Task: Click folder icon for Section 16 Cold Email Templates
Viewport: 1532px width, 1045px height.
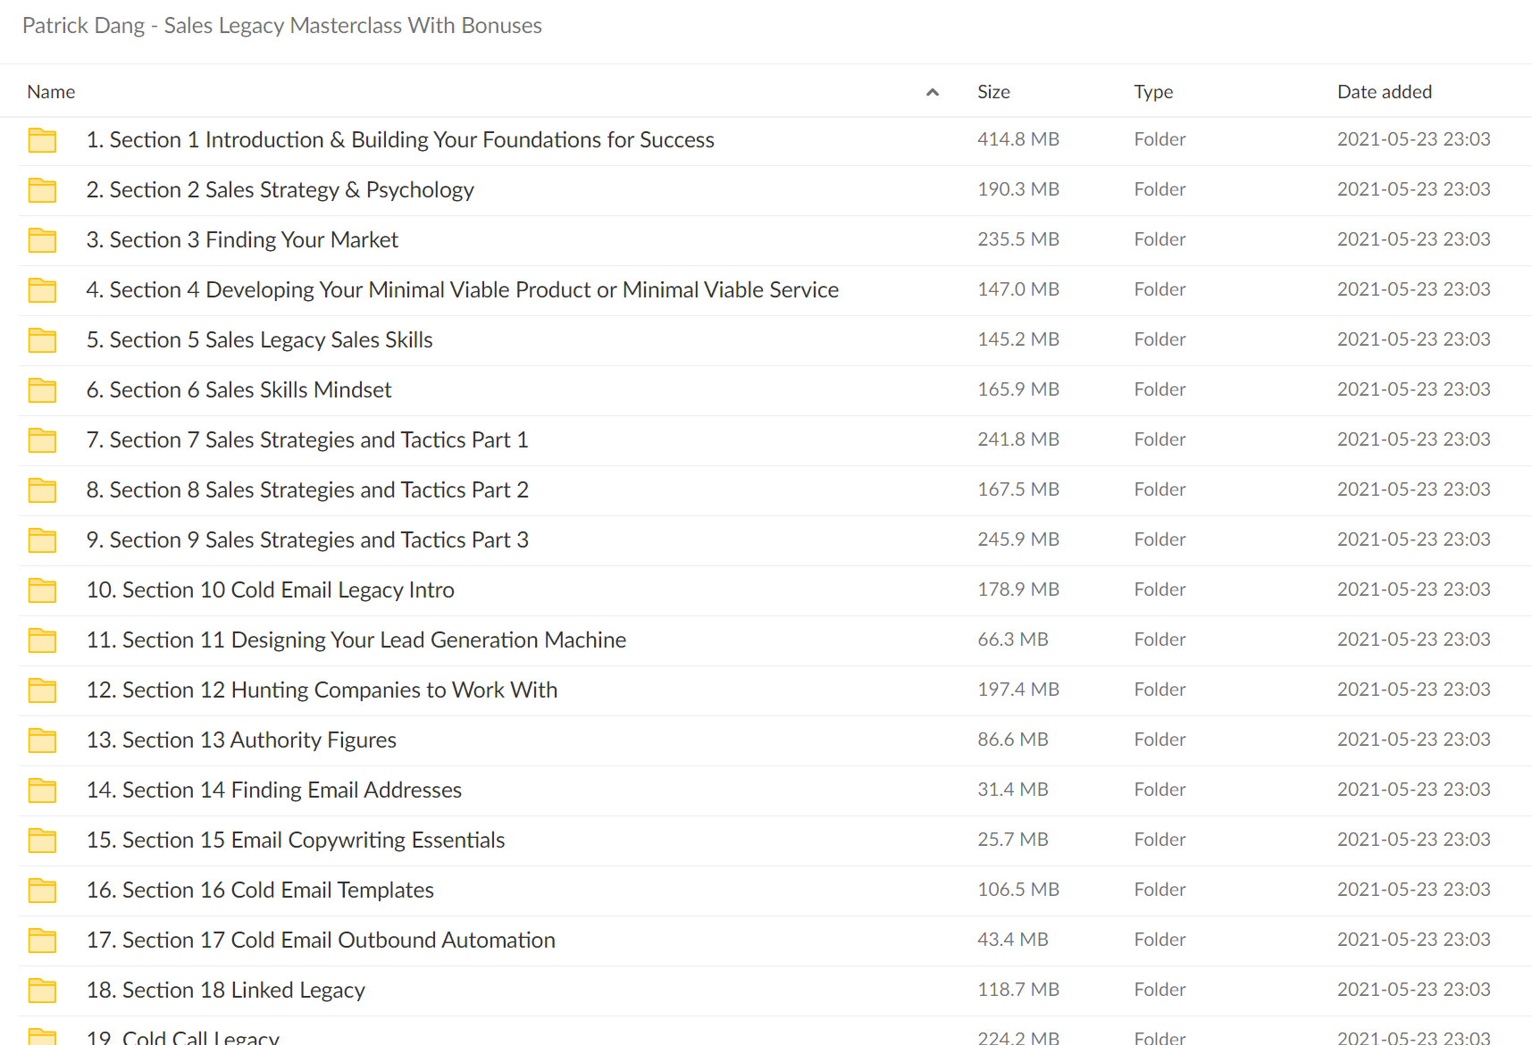Action: pos(42,890)
